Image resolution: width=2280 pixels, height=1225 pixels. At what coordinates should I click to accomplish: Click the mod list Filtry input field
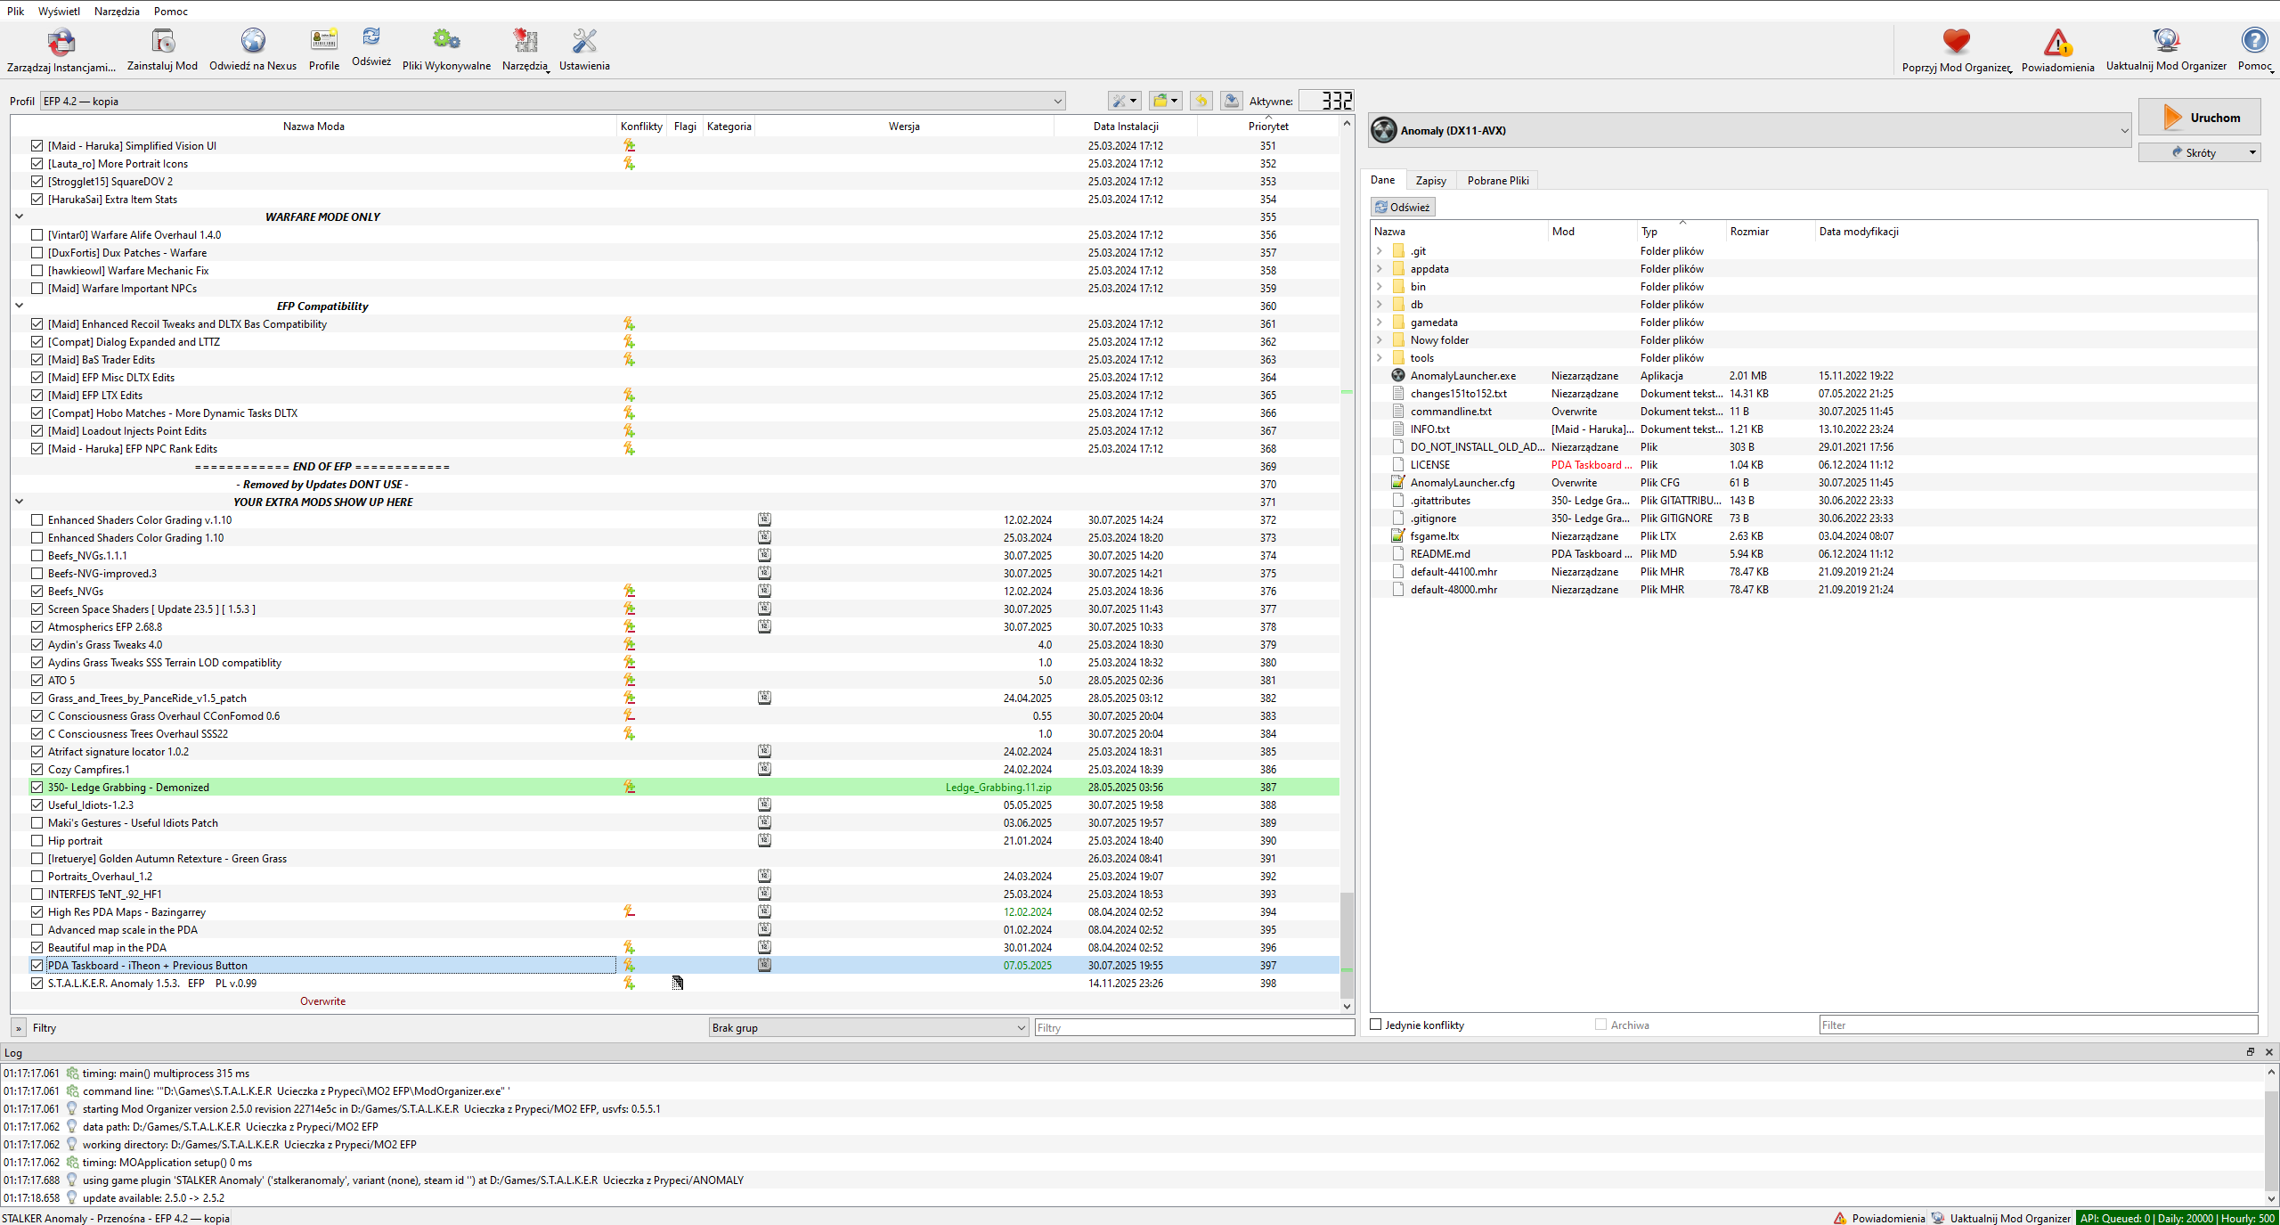pos(1193,1027)
